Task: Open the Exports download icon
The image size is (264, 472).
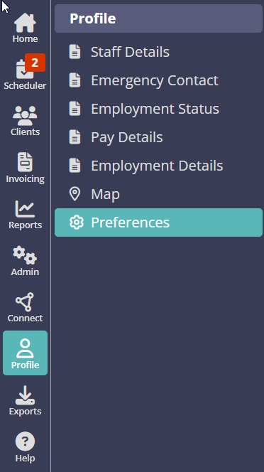Action: [25, 395]
